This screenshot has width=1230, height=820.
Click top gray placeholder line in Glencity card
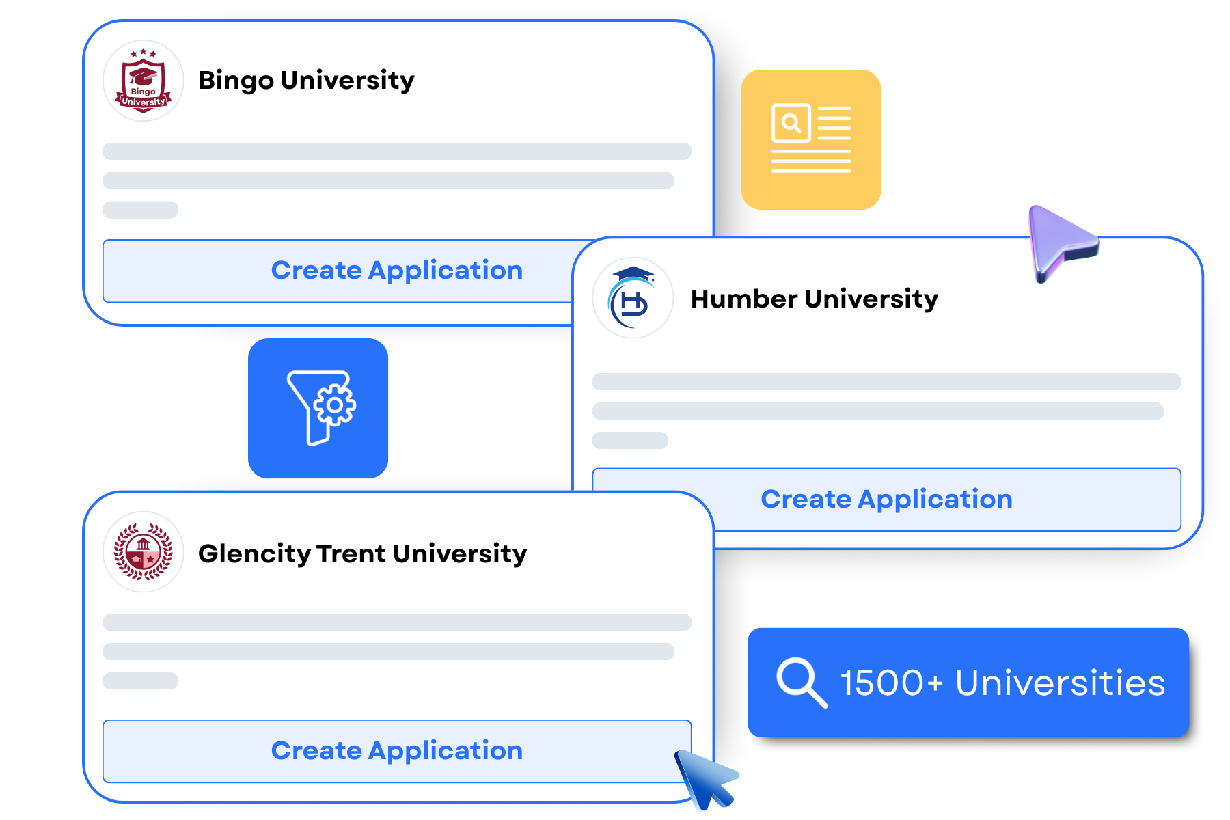pyautogui.click(x=396, y=622)
